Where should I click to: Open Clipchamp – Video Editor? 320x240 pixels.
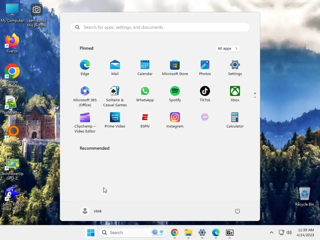[85, 122]
